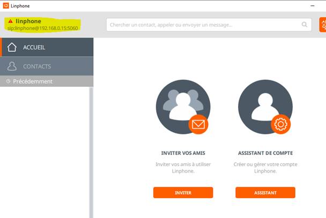The height and width of the screenshot is (218, 326).
Task: Click the ASSISTANT button
Action: (x=265, y=192)
